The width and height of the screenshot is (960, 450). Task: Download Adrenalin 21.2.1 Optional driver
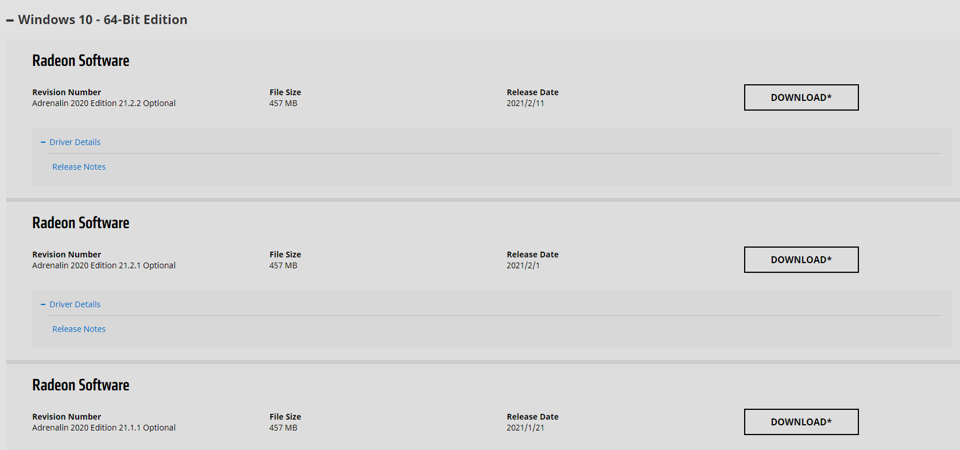pos(801,260)
